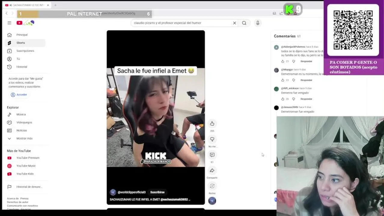Click browser back arrow
384x216 pixels.
7,13
